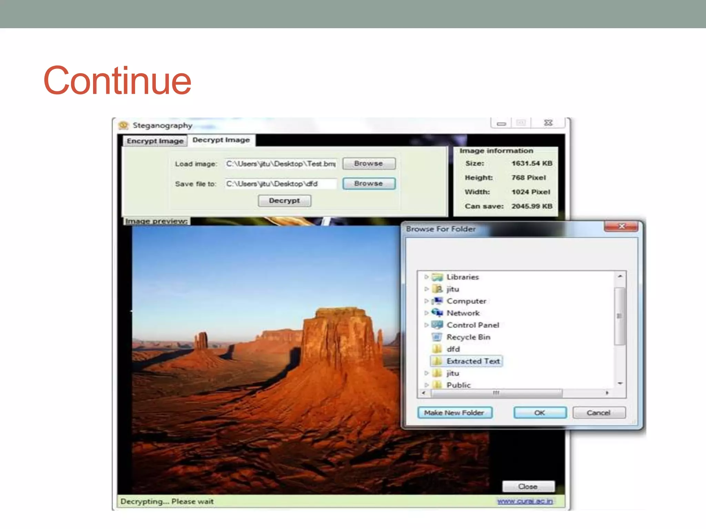The height and width of the screenshot is (529, 706).
Task: Expand the Network tree node
Action: tap(426, 313)
